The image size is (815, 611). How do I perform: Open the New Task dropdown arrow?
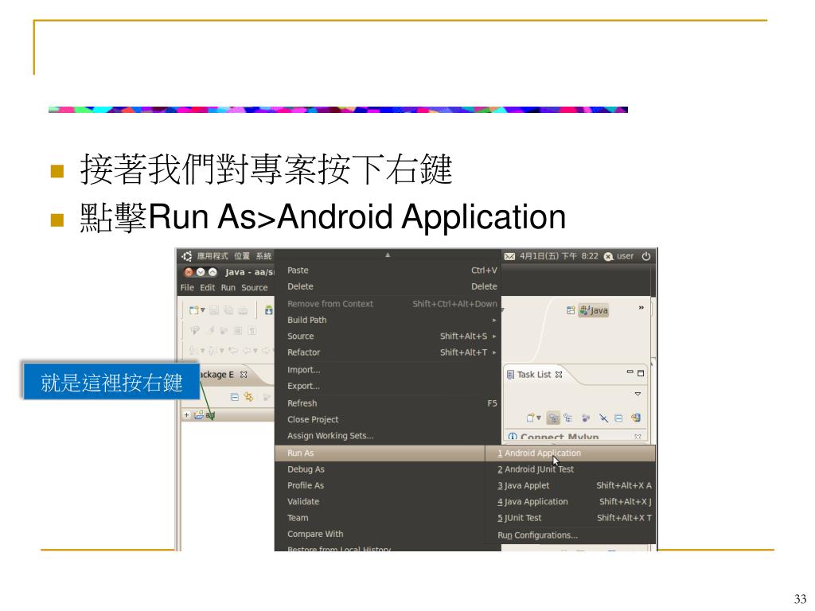tap(539, 418)
